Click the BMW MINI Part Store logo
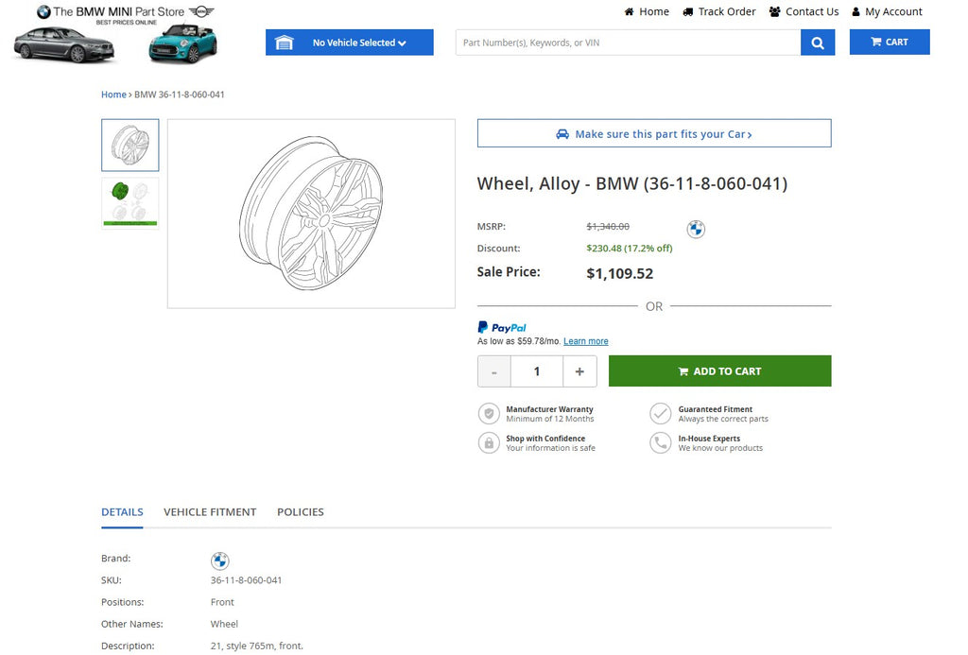The image size is (968, 655). [x=115, y=35]
